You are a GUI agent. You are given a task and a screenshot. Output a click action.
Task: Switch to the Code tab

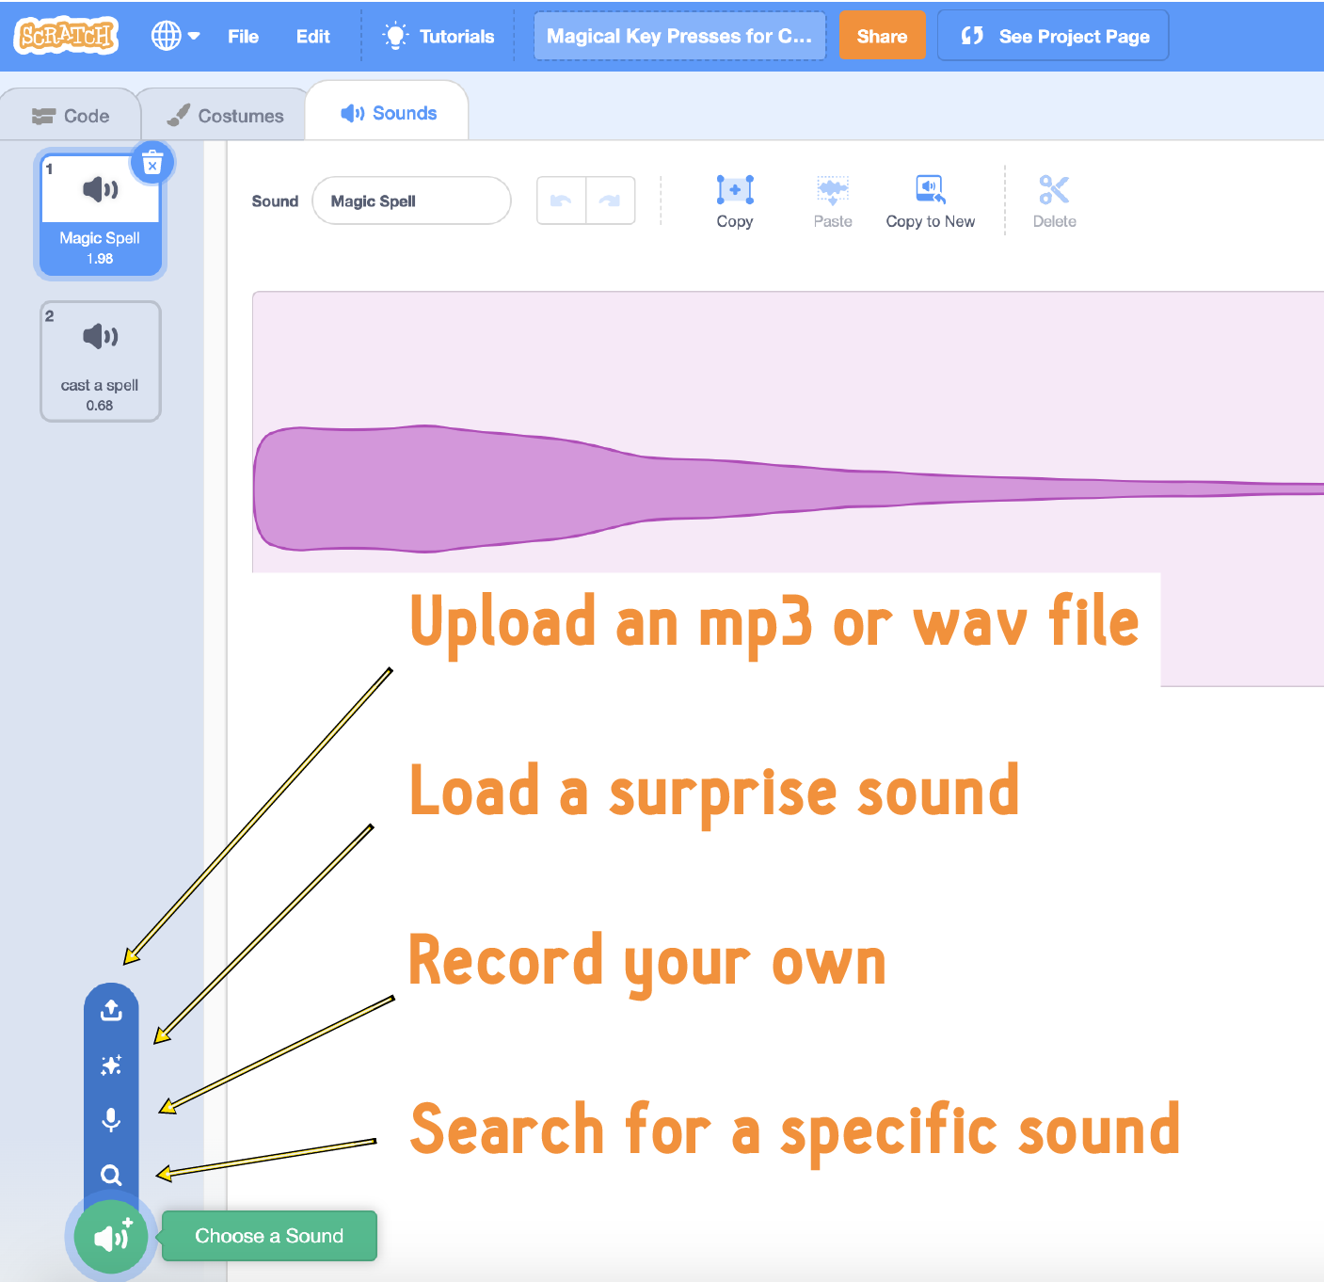coord(71,114)
